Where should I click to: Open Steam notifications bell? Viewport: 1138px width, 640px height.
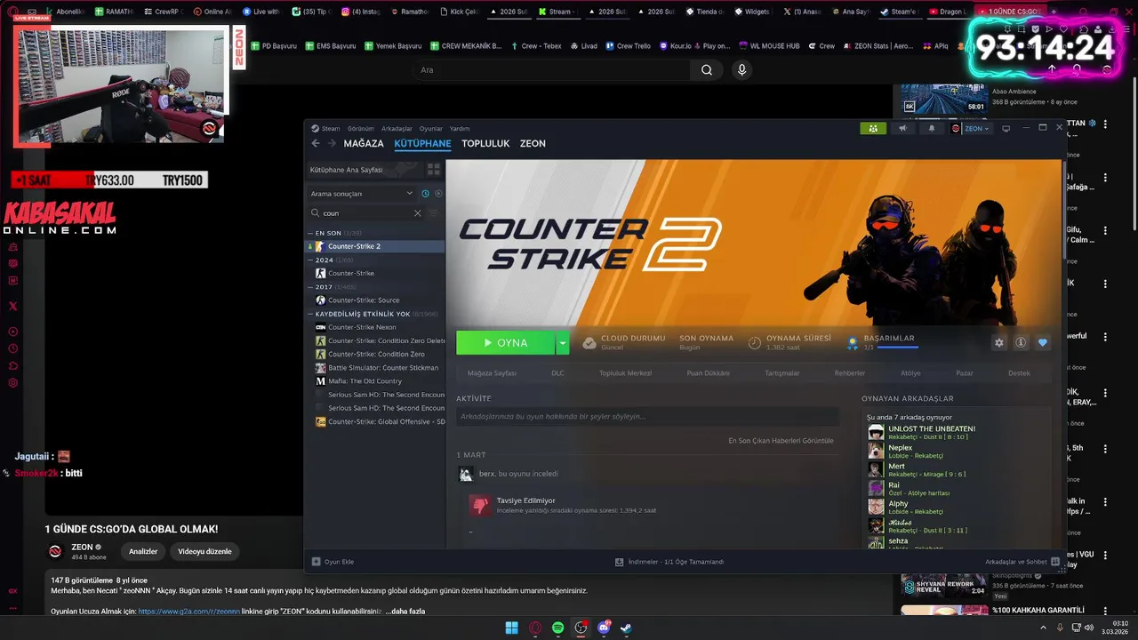point(932,128)
